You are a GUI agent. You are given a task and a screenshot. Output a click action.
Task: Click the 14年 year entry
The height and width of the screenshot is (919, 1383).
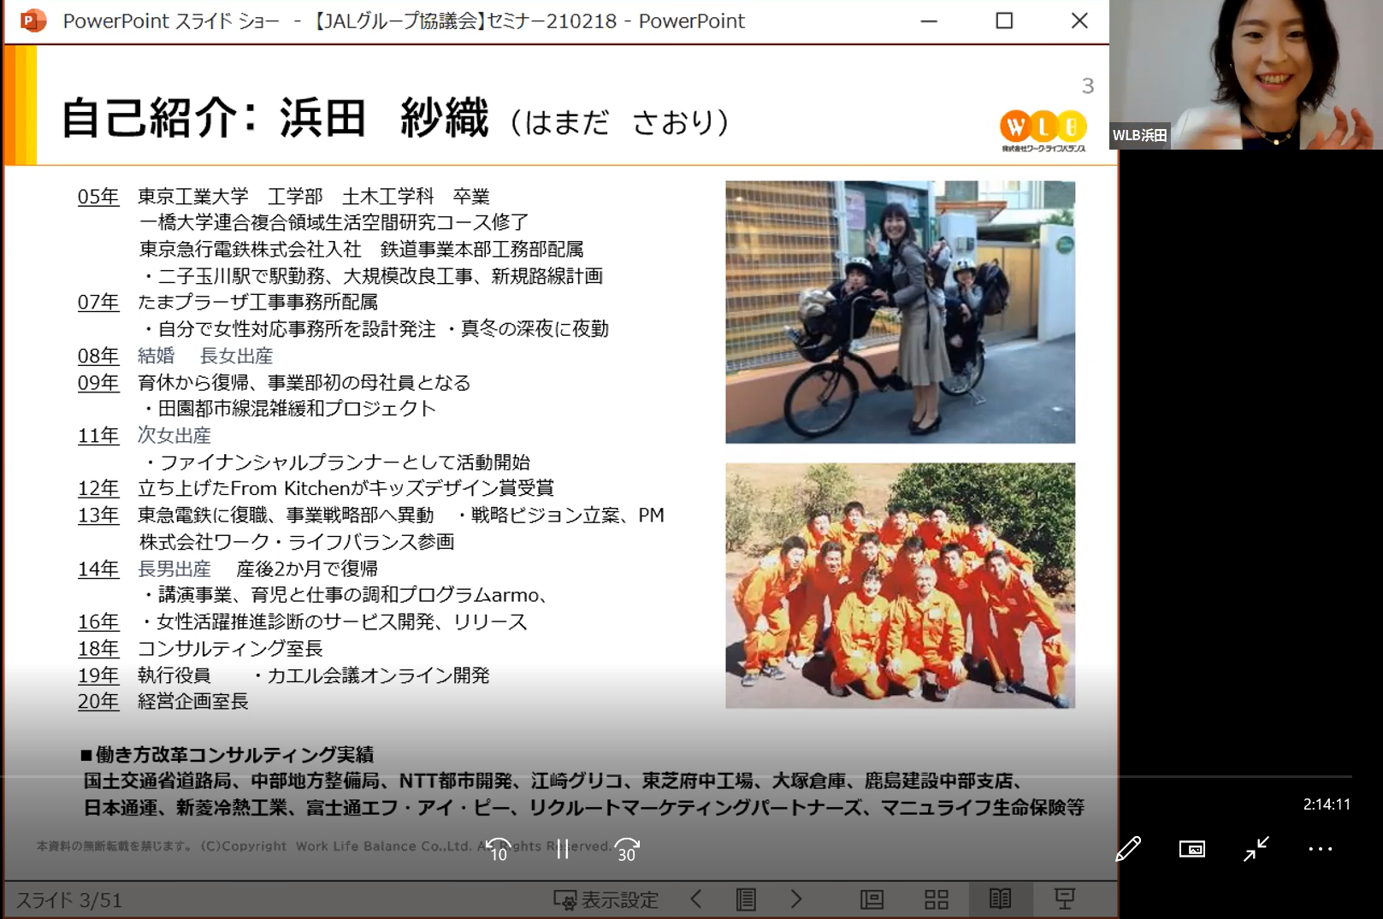pyautogui.click(x=98, y=568)
